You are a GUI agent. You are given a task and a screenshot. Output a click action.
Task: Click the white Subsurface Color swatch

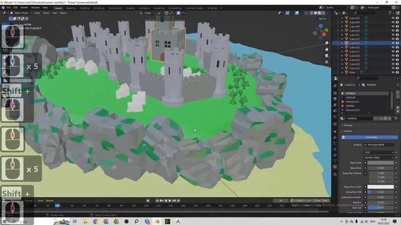(380, 187)
